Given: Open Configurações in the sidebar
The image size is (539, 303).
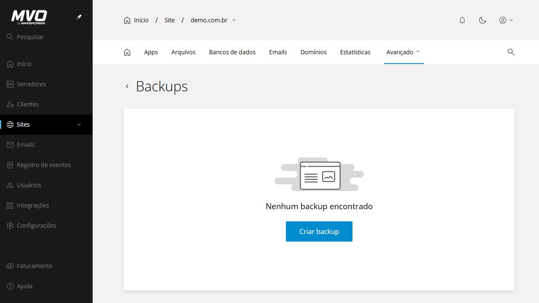Looking at the screenshot, I should pyautogui.click(x=46, y=226).
